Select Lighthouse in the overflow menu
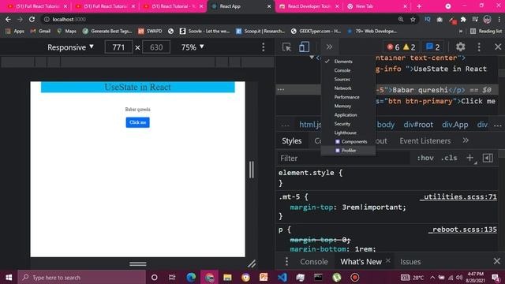Viewport: 505px width, 284px height. point(346,133)
